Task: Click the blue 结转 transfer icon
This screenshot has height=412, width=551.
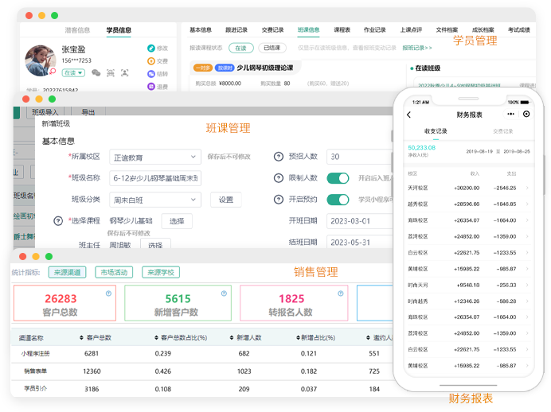Action: (x=151, y=74)
